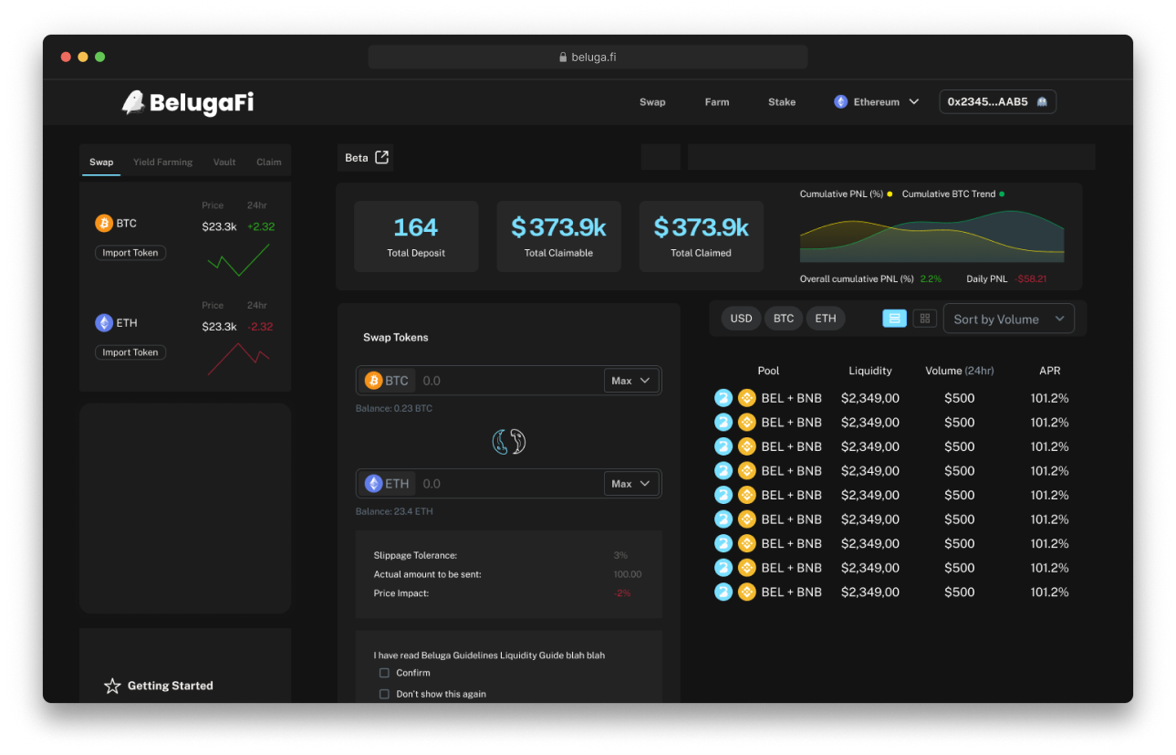Click the wallet avatar icon beside 0x2345...AAB5
The width and height of the screenshot is (1176, 755).
click(x=1042, y=102)
